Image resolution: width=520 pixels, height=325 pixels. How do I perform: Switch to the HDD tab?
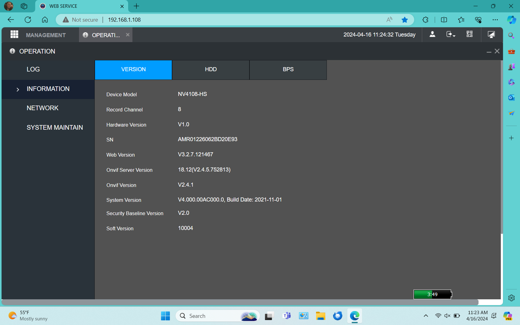(211, 70)
